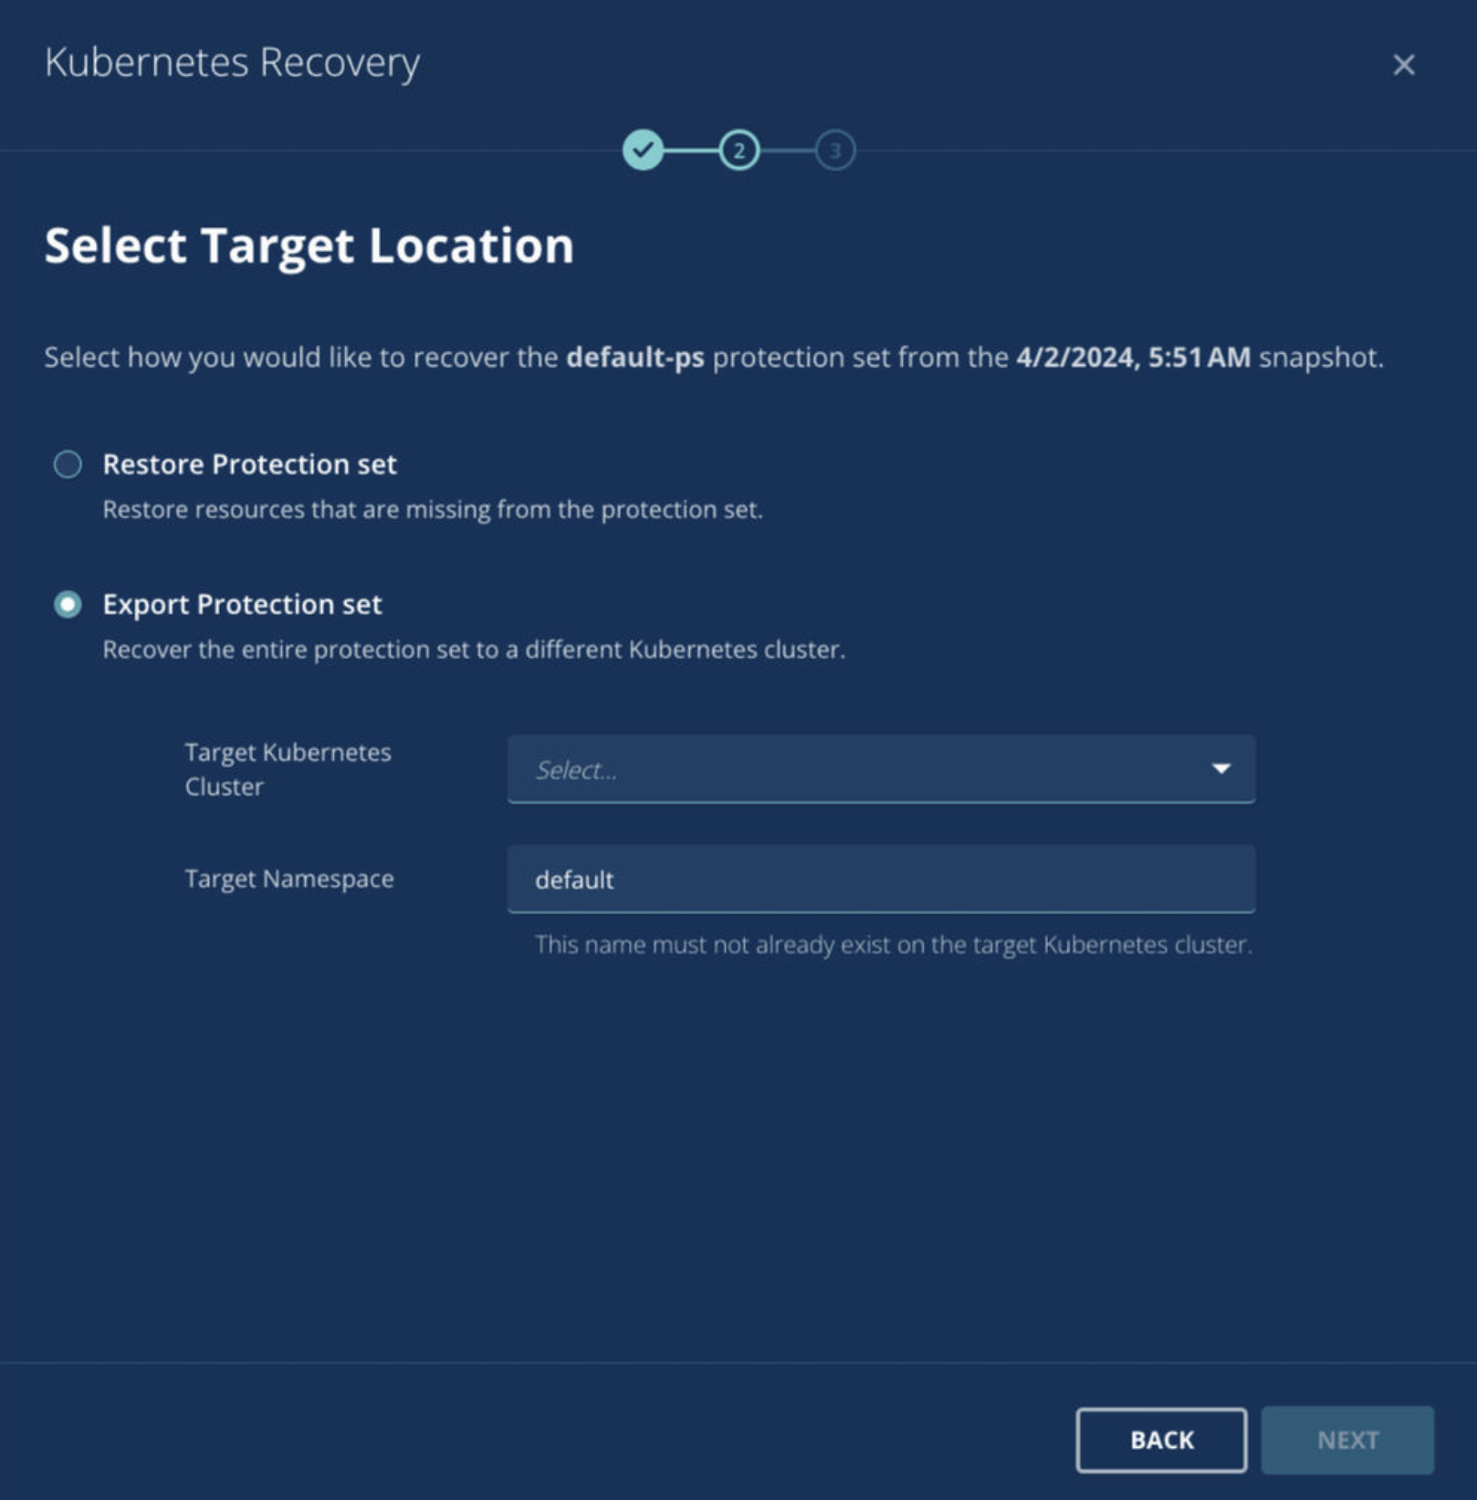Click the Select Target Location heading
The width and height of the screenshot is (1477, 1500).
(309, 246)
